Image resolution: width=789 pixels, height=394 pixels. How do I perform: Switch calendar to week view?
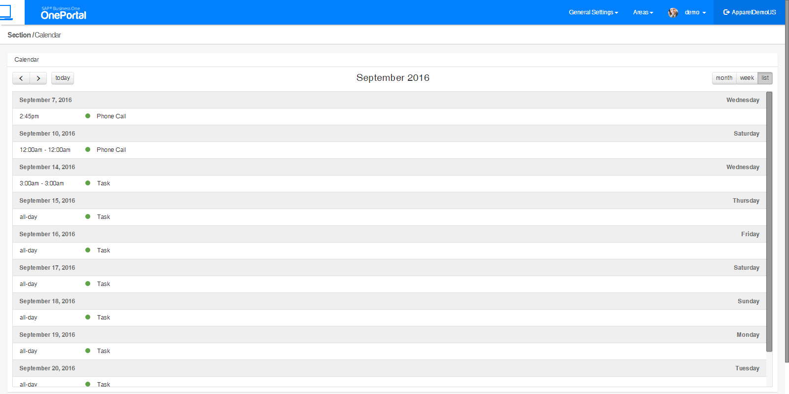[x=747, y=78]
